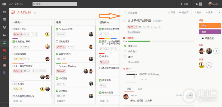
Task: Click 设置标签 set labels button
Action: [x=210, y=39]
